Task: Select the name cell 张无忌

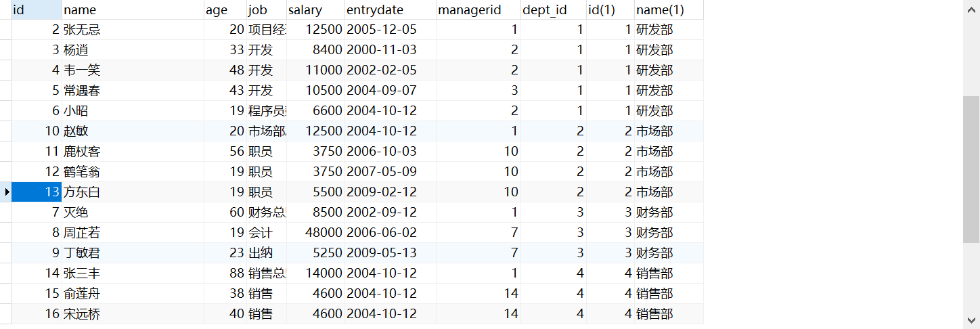Action: [x=133, y=30]
